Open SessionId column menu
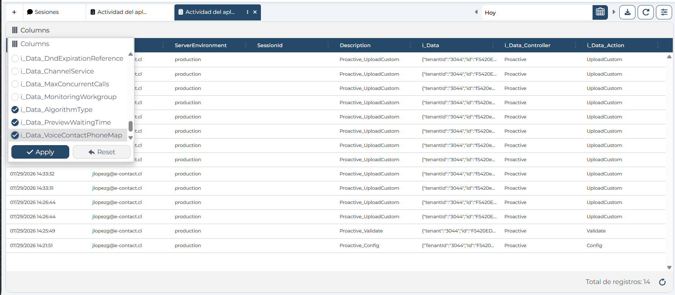 click(x=328, y=45)
